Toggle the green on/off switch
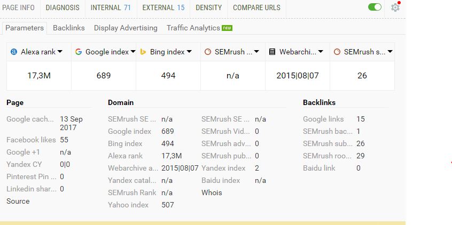Screen dimensions: 452x225 [x=375, y=7]
